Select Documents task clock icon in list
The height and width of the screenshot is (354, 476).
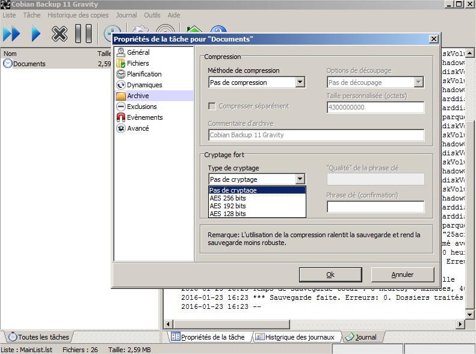[x=8, y=63]
